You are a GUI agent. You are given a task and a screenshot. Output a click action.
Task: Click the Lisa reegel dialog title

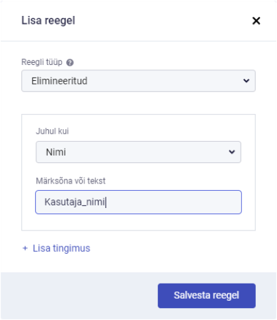pos(48,21)
